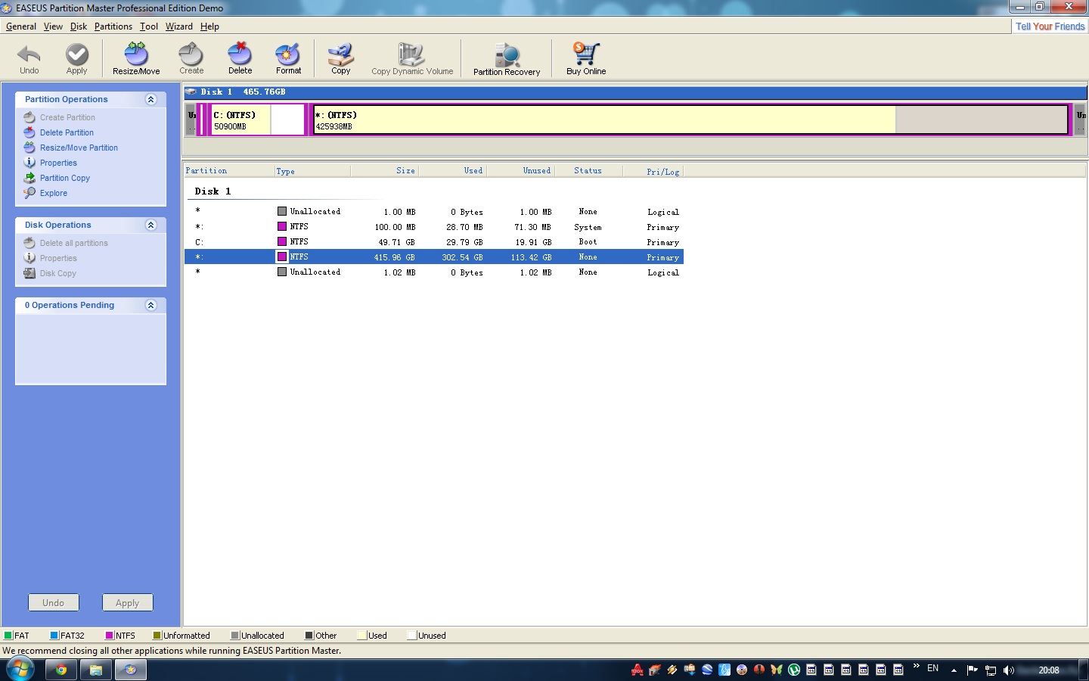
Task: Open Partition Recovery from the toolbar
Action: [507, 55]
